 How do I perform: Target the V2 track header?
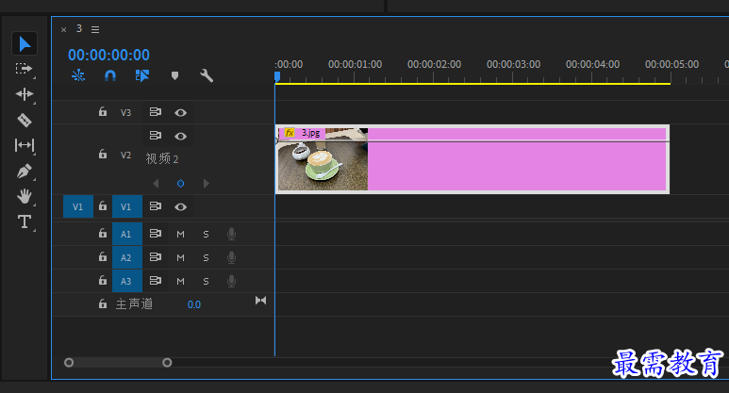tap(125, 155)
